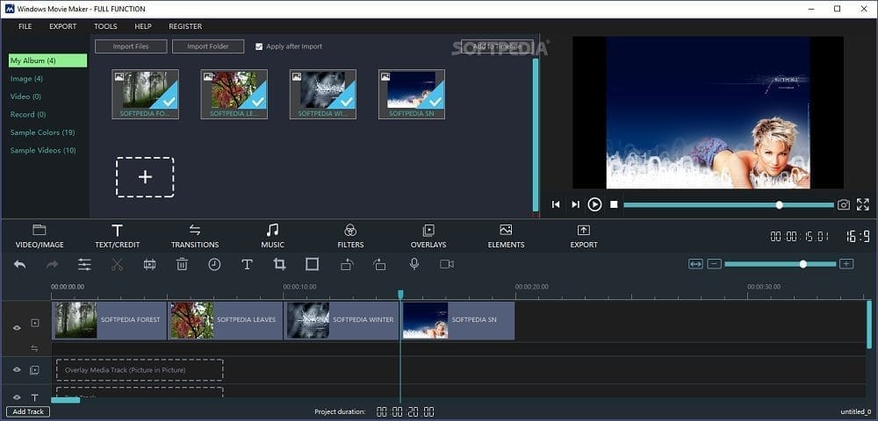The width and height of the screenshot is (878, 421).
Task: Delete clip with the trash icon
Action: (182, 265)
